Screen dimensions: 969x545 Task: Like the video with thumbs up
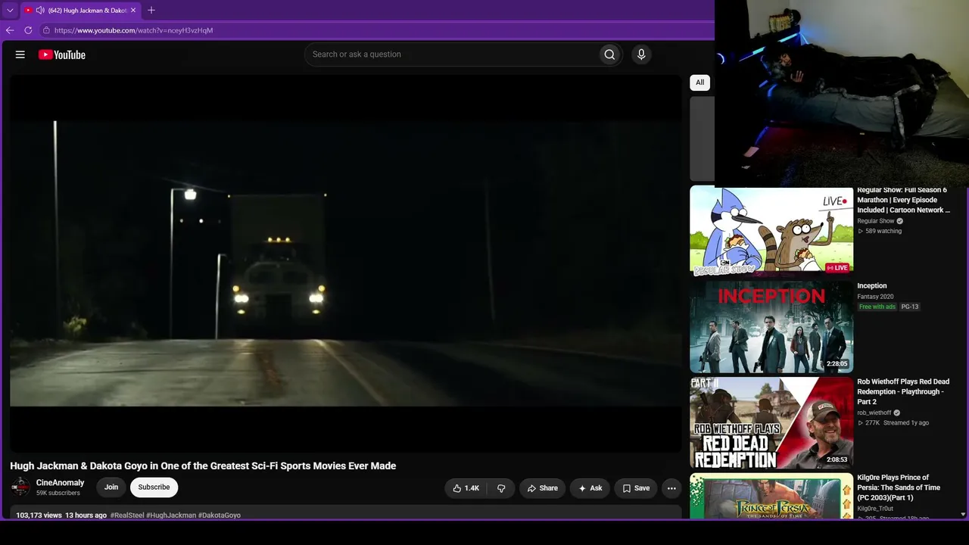coord(466,488)
